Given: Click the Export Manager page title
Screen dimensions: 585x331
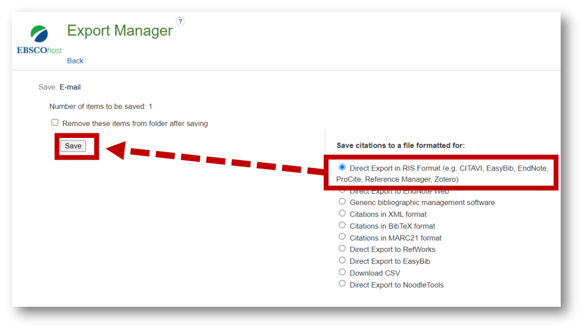Looking at the screenshot, I should (120, 31).
